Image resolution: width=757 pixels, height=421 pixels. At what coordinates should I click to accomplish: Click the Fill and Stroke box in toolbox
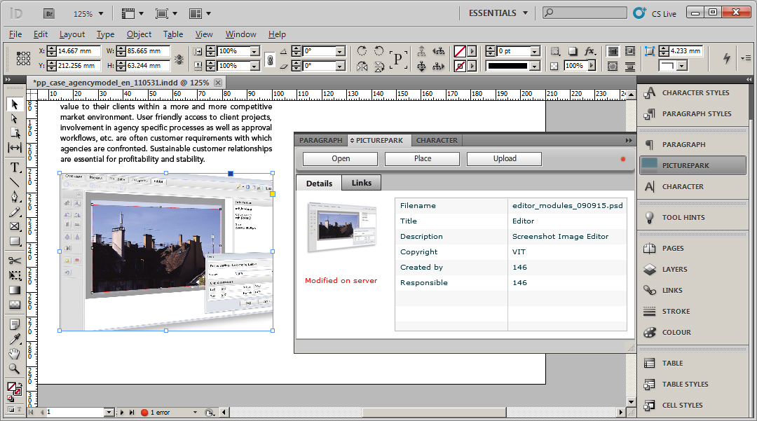coord(13,389)
